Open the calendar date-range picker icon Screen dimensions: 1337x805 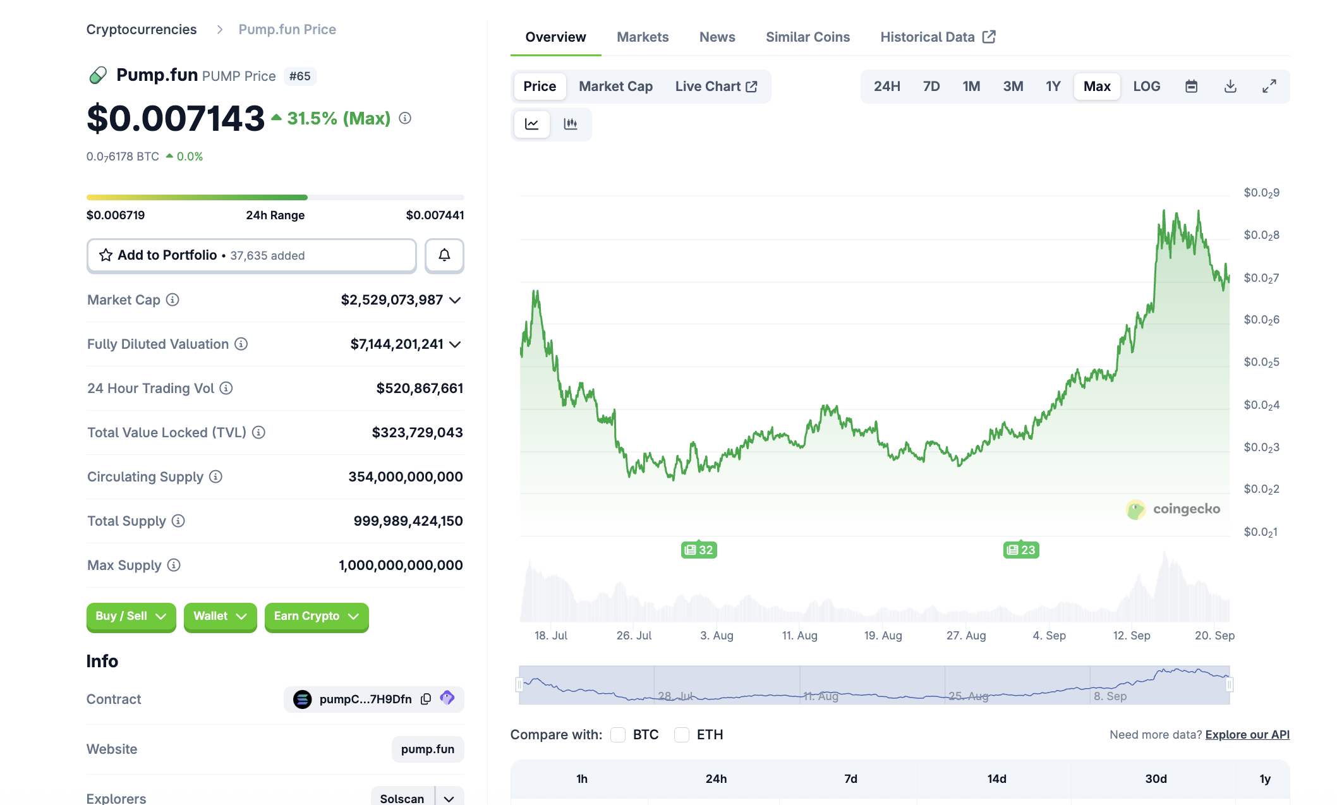tap(1191, 86)
